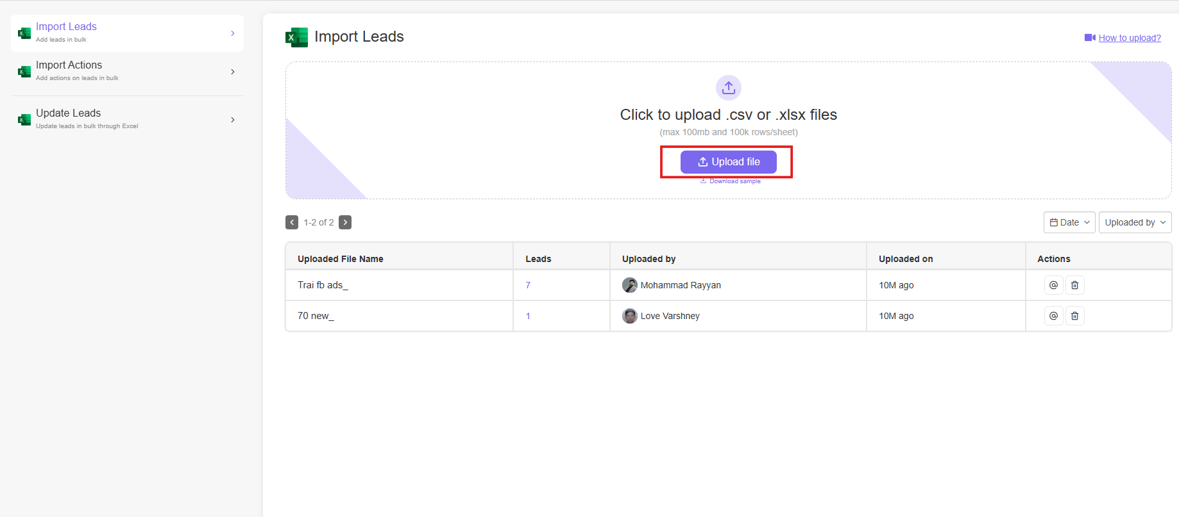Screen dimensions: 1179x517
Task: Click the Actions column header
Action: click(1054, 259)
